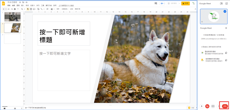The width and height of the screenshot is (230, 110).
Task: Open the input tools dropdown arrow
Action: click(54, 9)
